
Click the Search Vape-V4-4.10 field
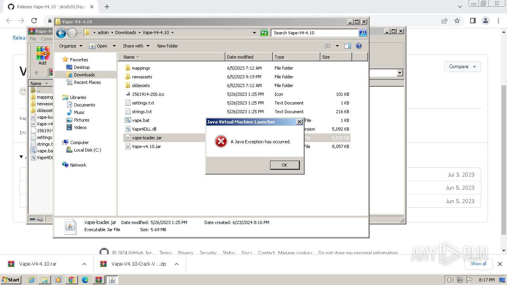click(315, 33)
